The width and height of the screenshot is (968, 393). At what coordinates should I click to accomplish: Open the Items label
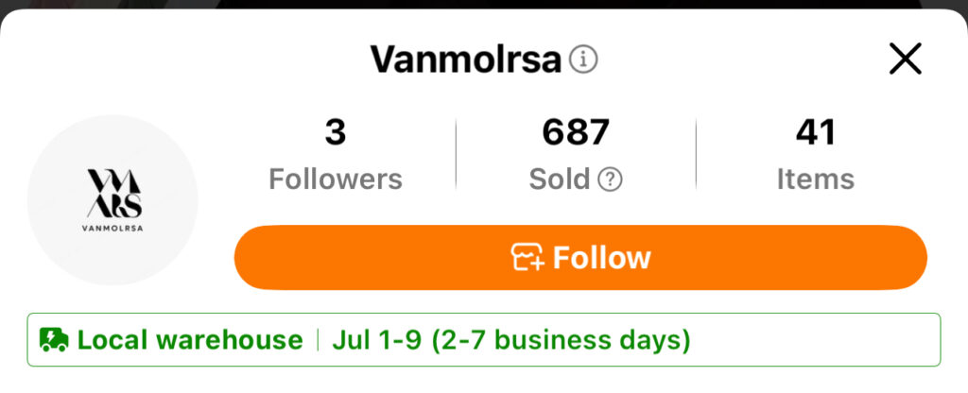[x=815, y=179]
